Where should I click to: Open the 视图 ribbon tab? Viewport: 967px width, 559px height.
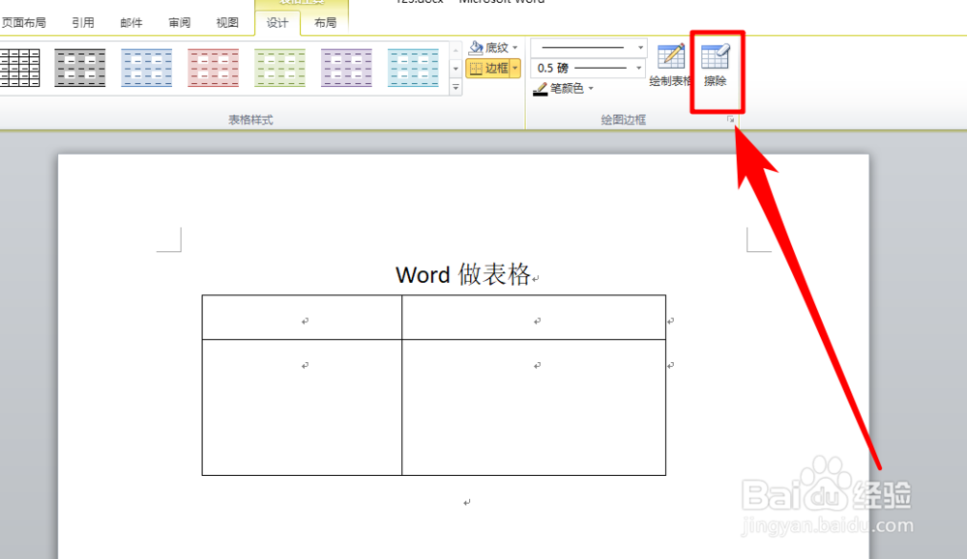[228, 21]
